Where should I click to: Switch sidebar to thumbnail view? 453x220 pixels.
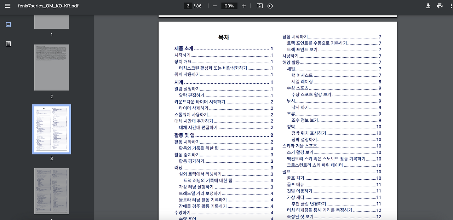click(8, 24)
